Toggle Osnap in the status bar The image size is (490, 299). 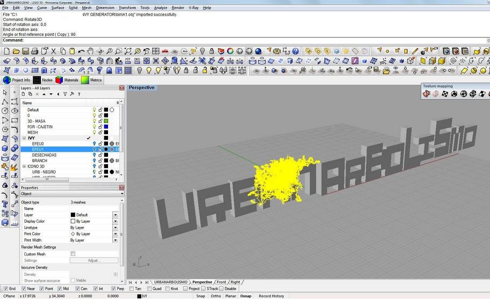[x=246, y=296]
